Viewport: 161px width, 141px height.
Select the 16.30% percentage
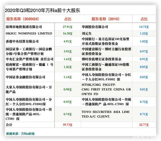coord(68,34)
